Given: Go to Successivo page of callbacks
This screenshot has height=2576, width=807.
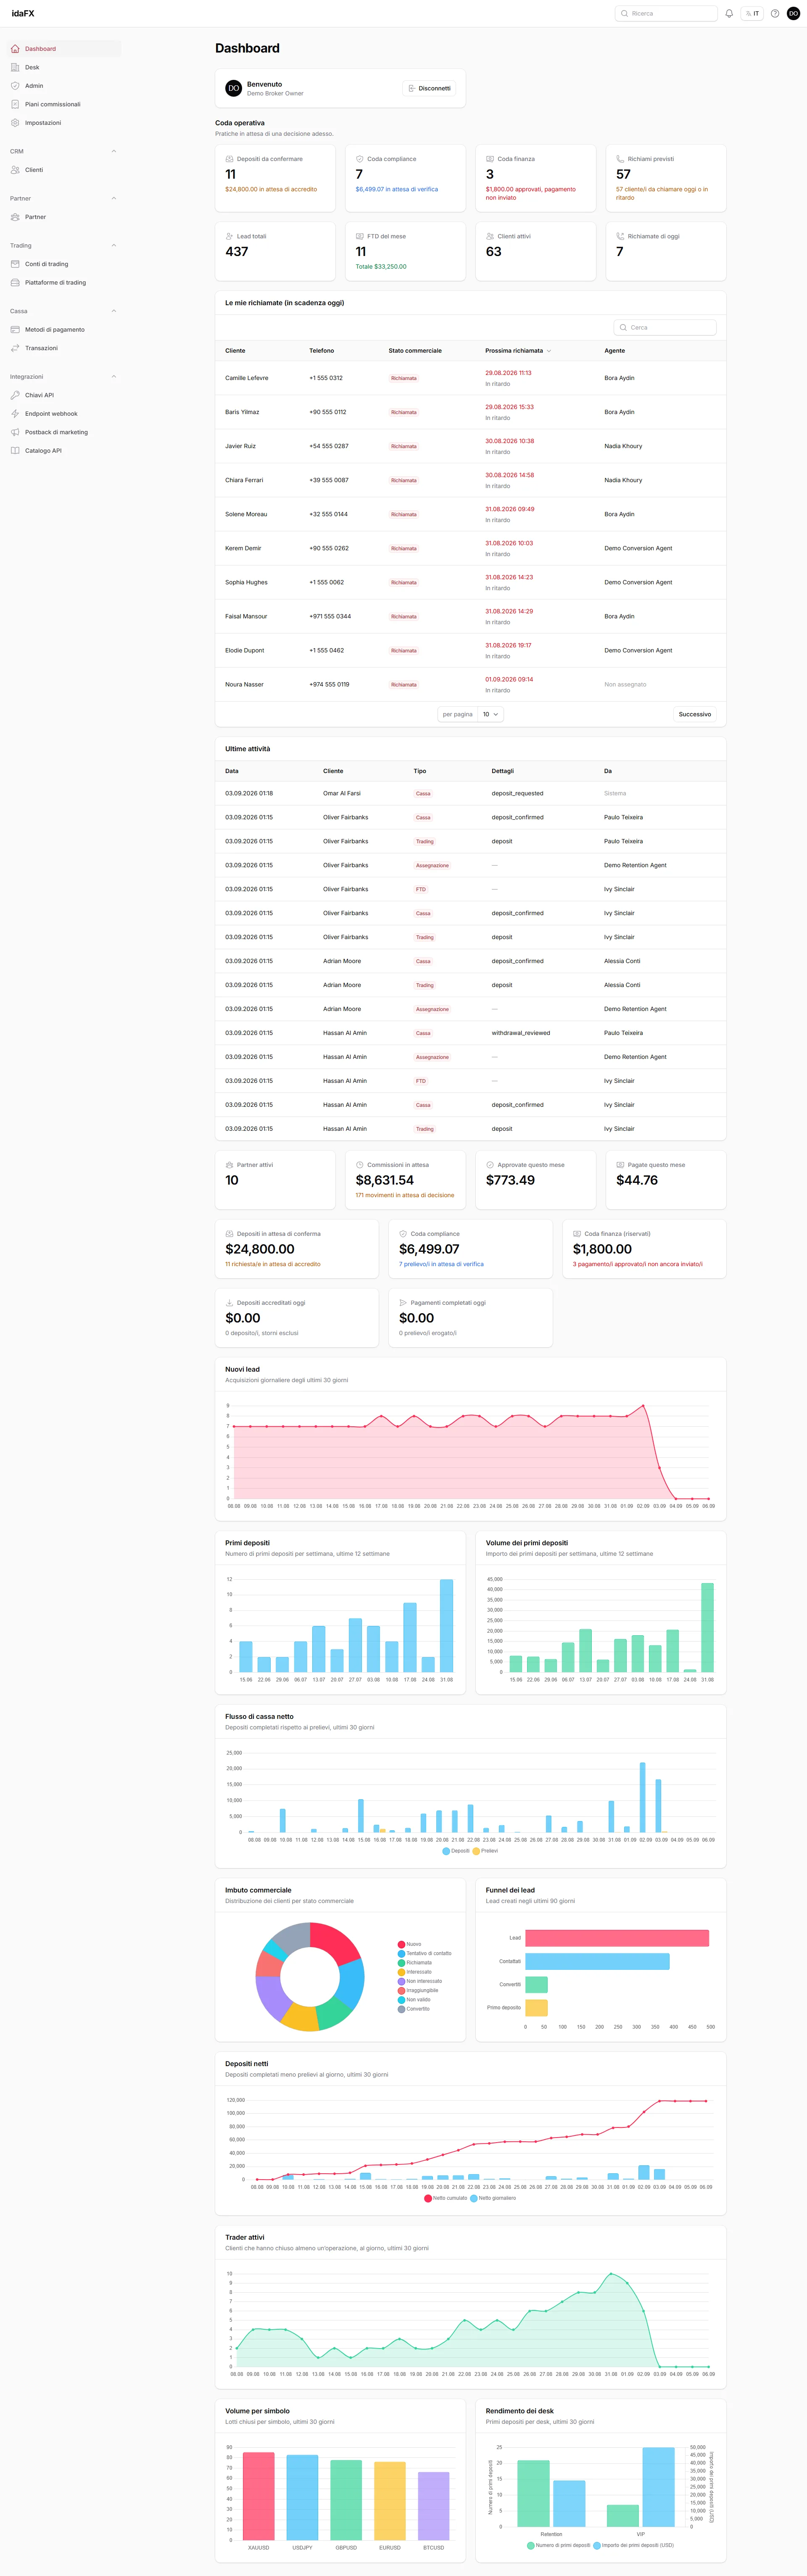Looking at the screenshot, I should tap(695, 714).
